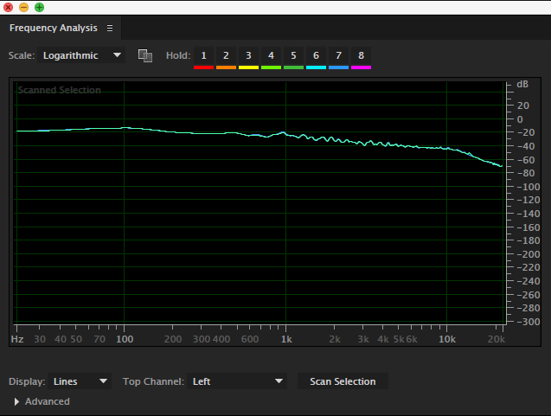Viewport: 551px width, 416px height.
Task: Toggle Hold button 3
Action: 248,58
